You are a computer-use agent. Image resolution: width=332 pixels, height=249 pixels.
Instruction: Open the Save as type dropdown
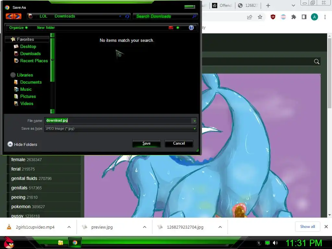[121, 128]
